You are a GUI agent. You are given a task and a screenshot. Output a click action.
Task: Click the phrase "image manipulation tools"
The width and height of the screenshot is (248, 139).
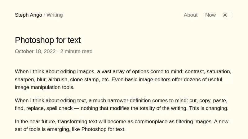[x=44, y=87]
